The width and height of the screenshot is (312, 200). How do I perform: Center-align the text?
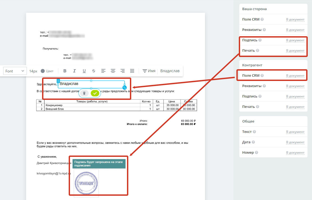(113, 71)
